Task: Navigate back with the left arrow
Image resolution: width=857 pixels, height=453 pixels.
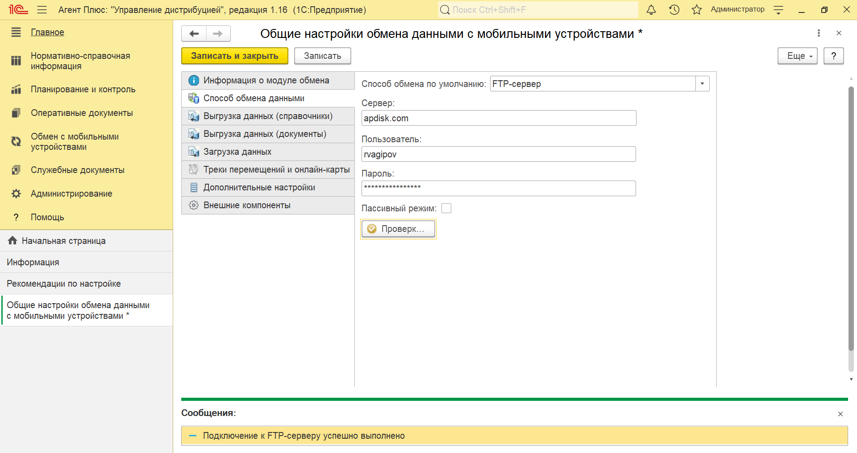Action: pos(194,34)
